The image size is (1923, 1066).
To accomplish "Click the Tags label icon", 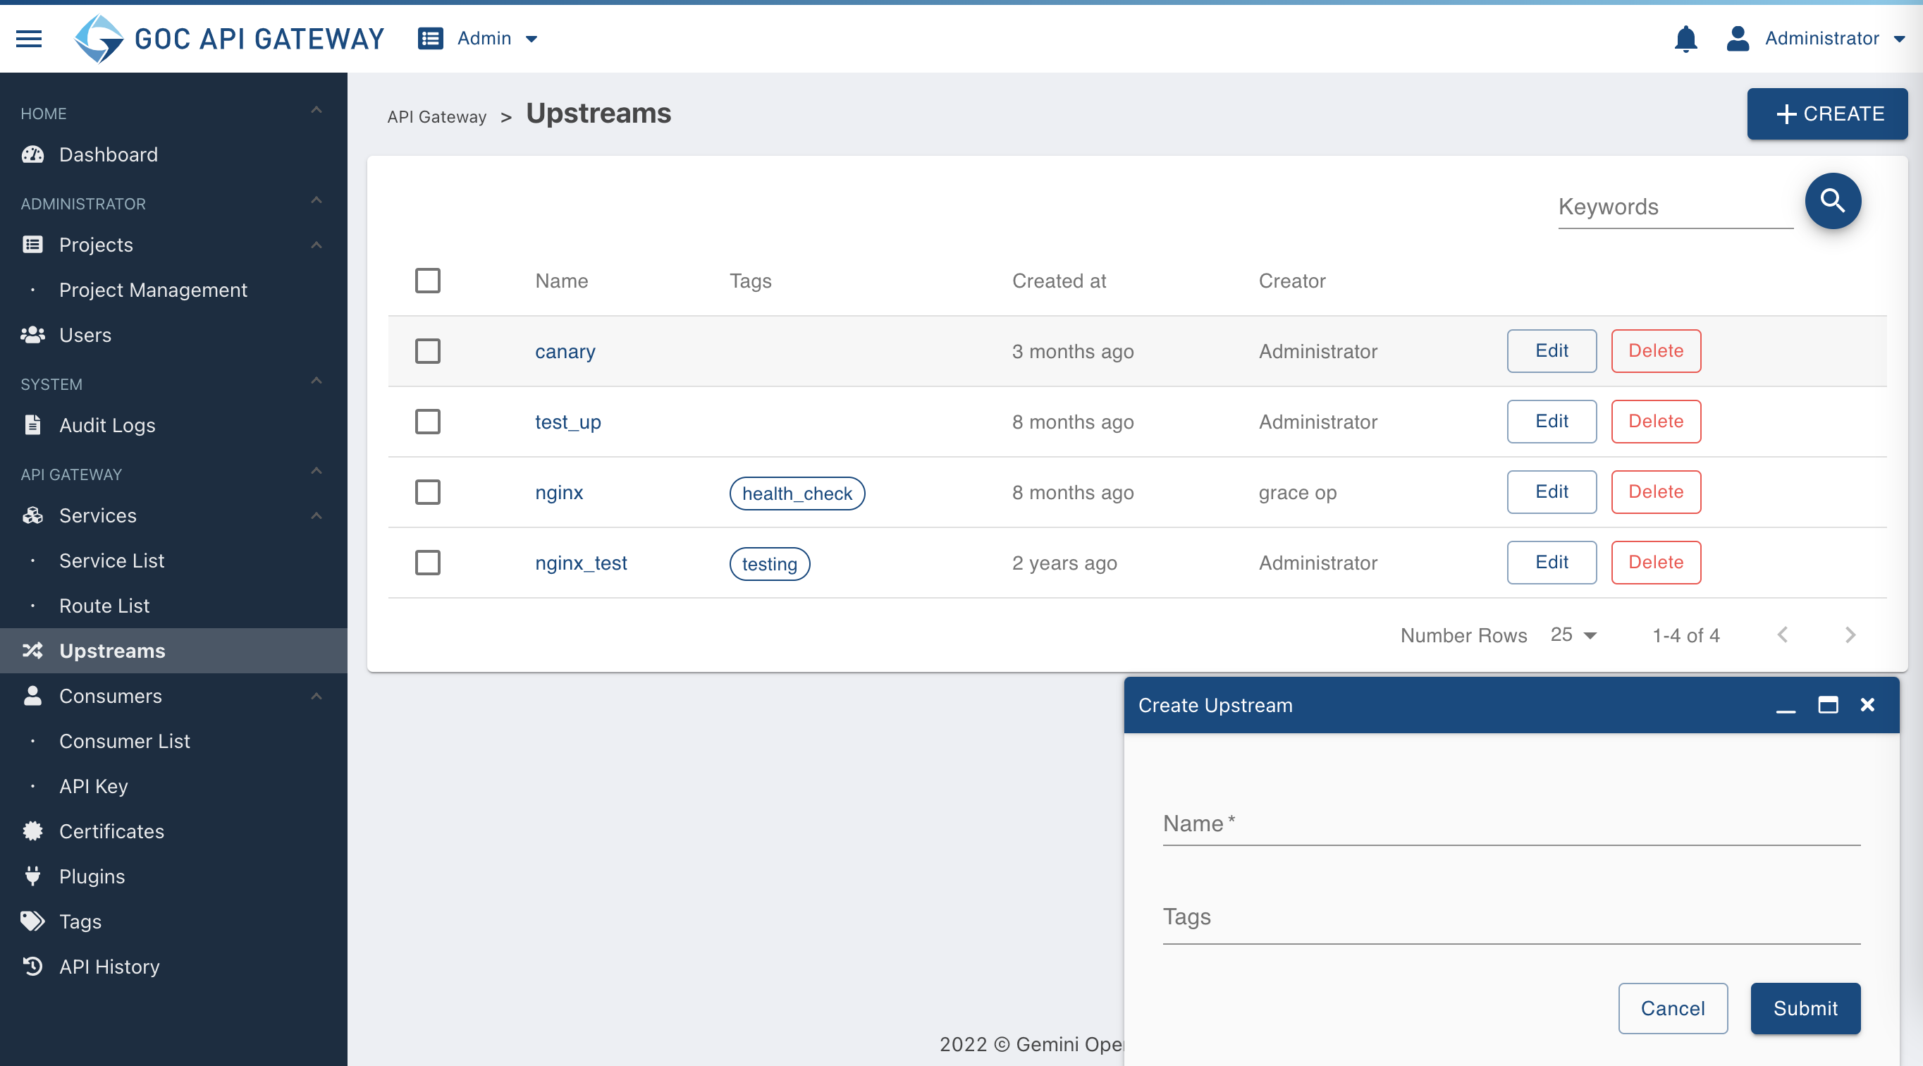I will (x=33, y=921).
